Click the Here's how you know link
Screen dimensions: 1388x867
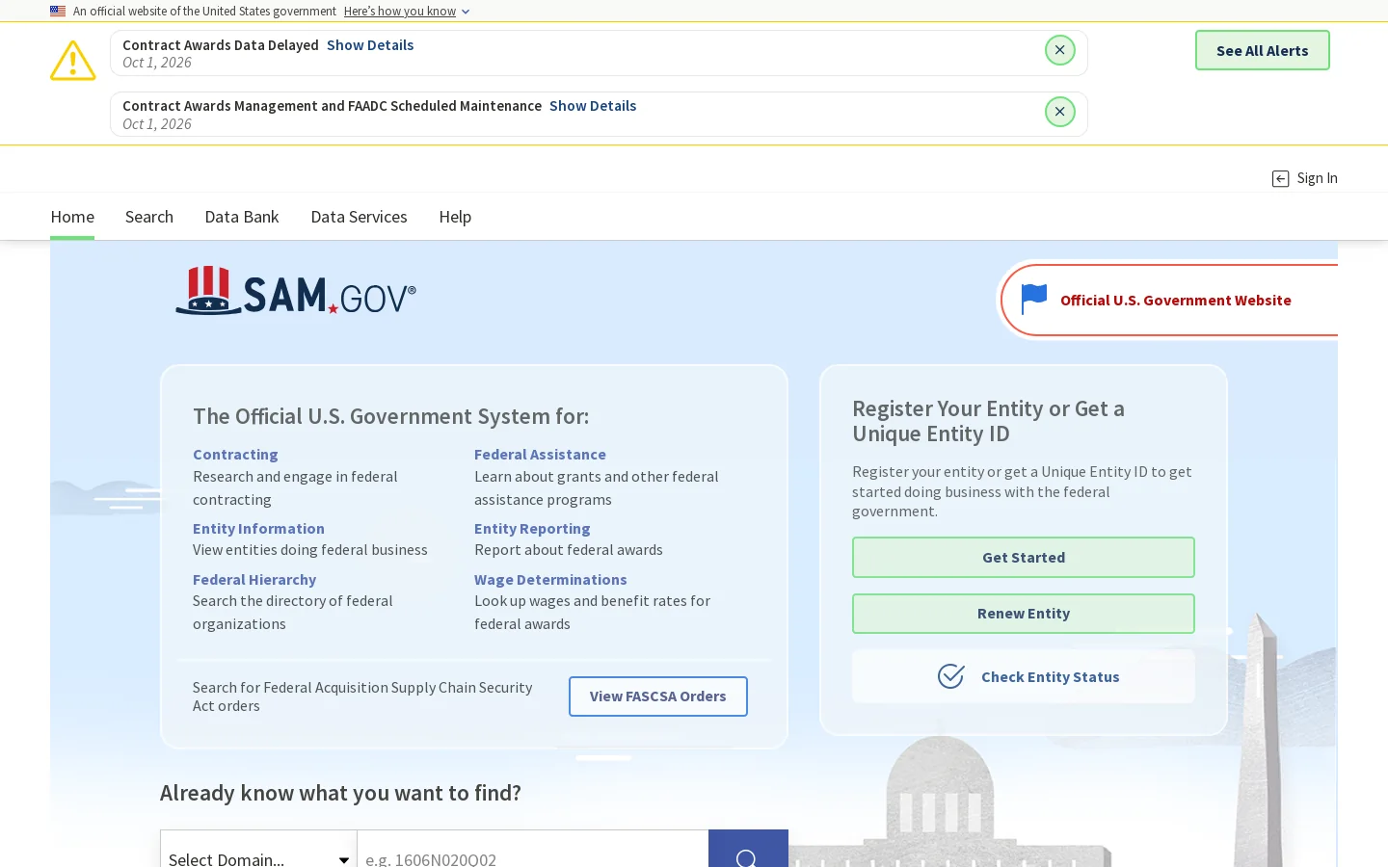click(400, 12)
